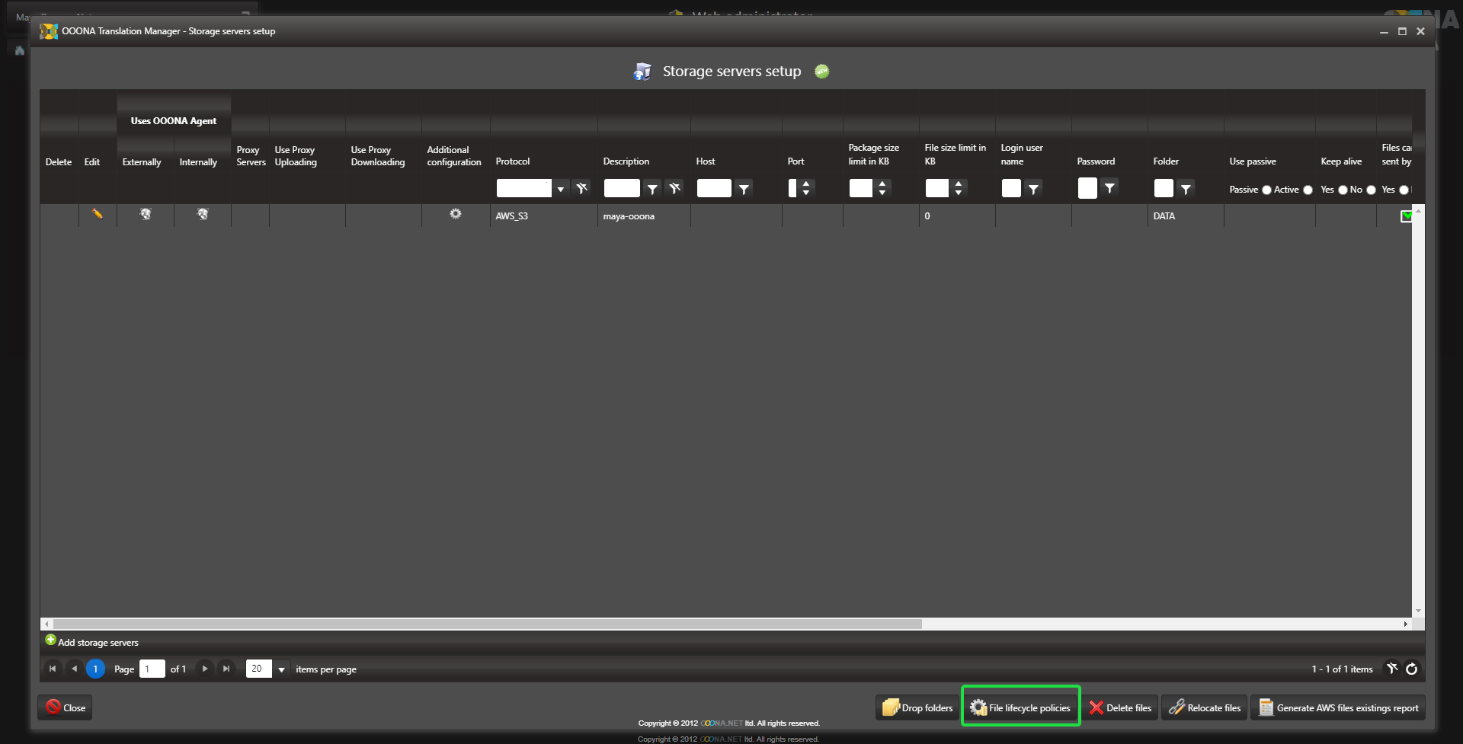Viewport: 1463px width, 744px height.
Task: Open the items per page dropdown
Action: click(x=281, y=669)
